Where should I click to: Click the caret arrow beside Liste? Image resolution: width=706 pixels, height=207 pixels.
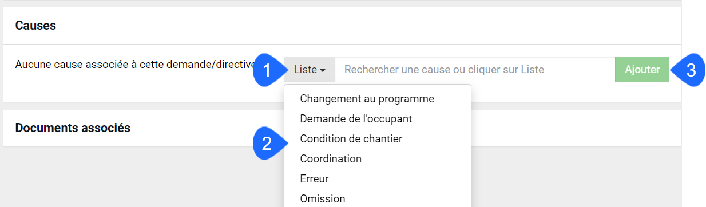[x=323, y=71]
